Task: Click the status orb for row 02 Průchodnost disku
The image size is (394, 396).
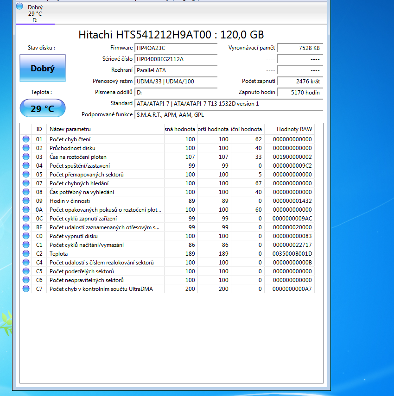Action: [x=26, y=148]
